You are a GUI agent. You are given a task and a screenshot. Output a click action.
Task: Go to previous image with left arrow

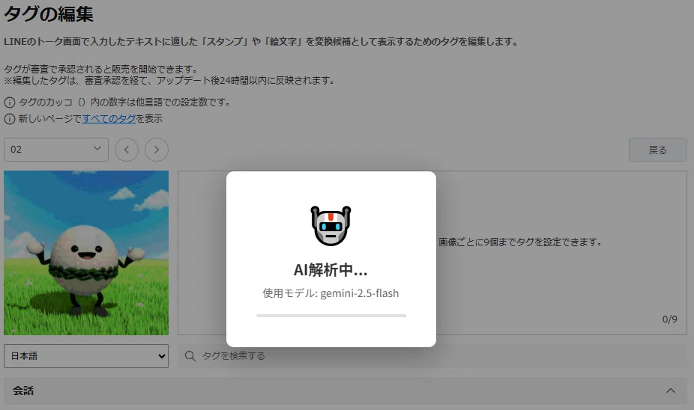click(127, 150)
